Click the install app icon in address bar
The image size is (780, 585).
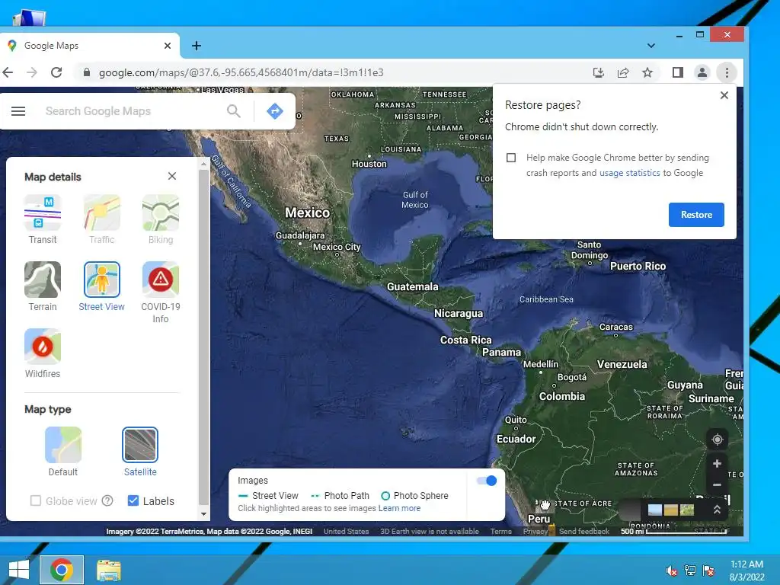599,72
